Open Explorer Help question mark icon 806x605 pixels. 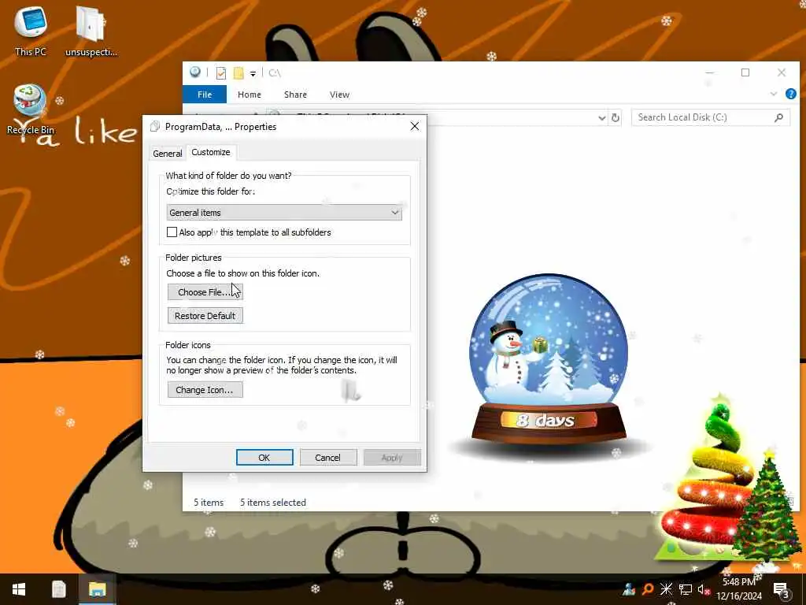(x=791, y=94)
